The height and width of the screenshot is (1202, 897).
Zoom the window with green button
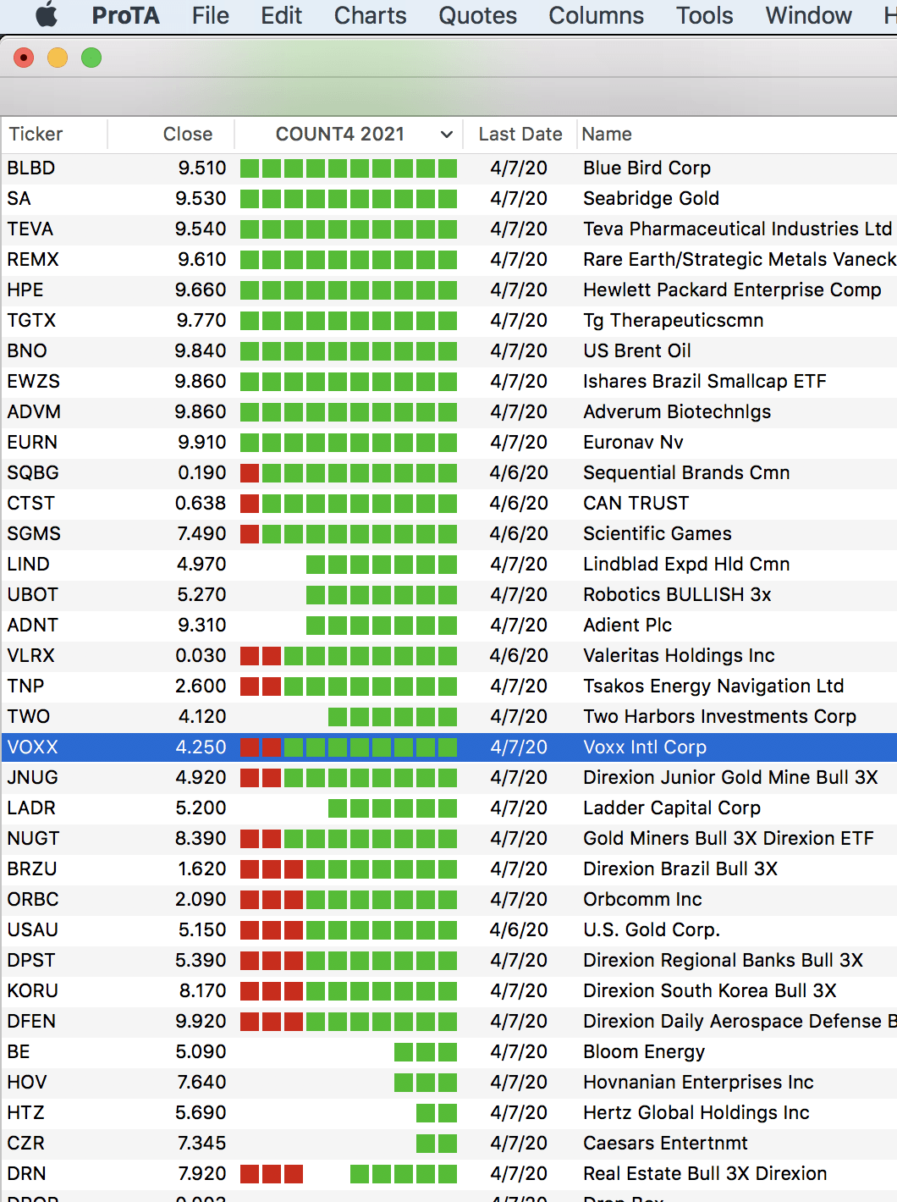point(91,58)
